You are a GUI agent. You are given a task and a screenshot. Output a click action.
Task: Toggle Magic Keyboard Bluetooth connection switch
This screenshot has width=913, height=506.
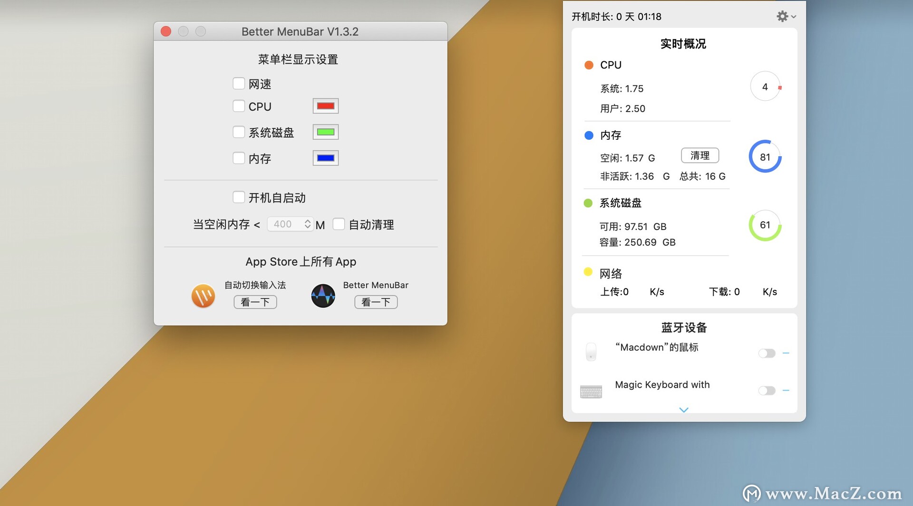tap(767, 391)
